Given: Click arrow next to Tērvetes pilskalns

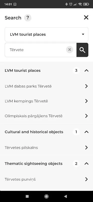Looking at the screenshot, I should point(86,148).
